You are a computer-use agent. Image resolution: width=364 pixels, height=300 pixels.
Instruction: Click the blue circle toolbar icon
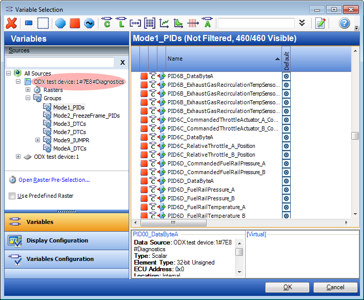pos(60,23)
